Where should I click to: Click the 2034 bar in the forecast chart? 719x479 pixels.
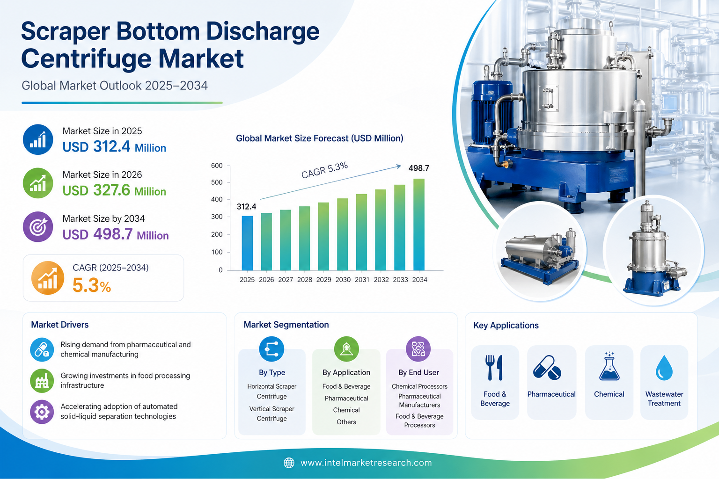[x=419, y=225]
